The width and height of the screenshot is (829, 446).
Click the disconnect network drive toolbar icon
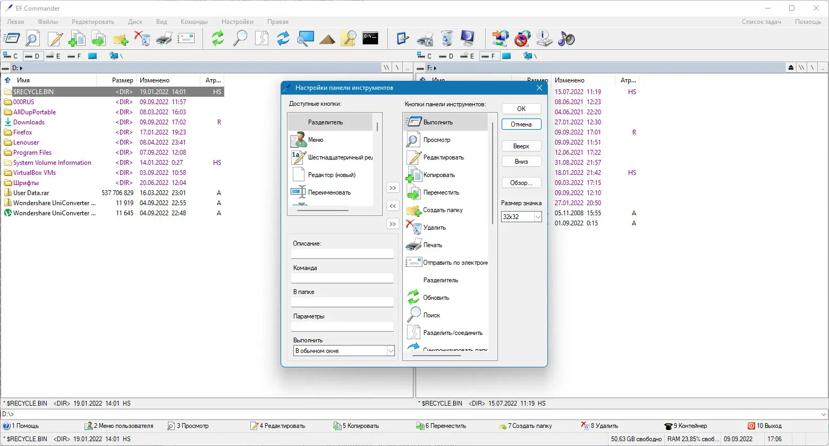click(522, 38)
